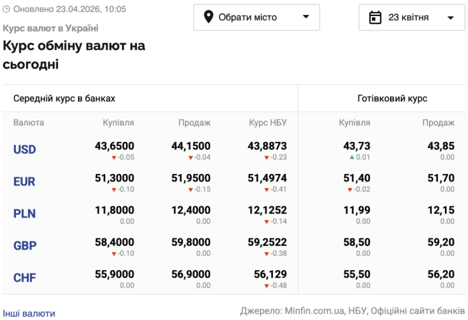The image size is (468, 320).
Task: Click the Курс НБУ column header
Action: [x=268, y=123]
